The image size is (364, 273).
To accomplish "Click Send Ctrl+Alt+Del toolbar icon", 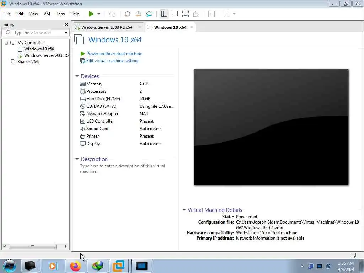I will click(x=112, y=14).
